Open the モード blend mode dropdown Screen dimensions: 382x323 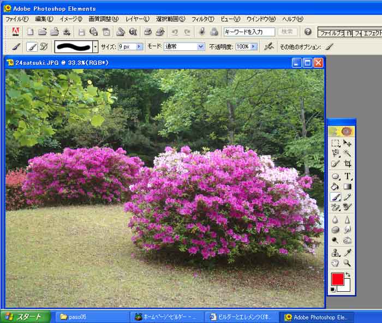pos(200,47)
